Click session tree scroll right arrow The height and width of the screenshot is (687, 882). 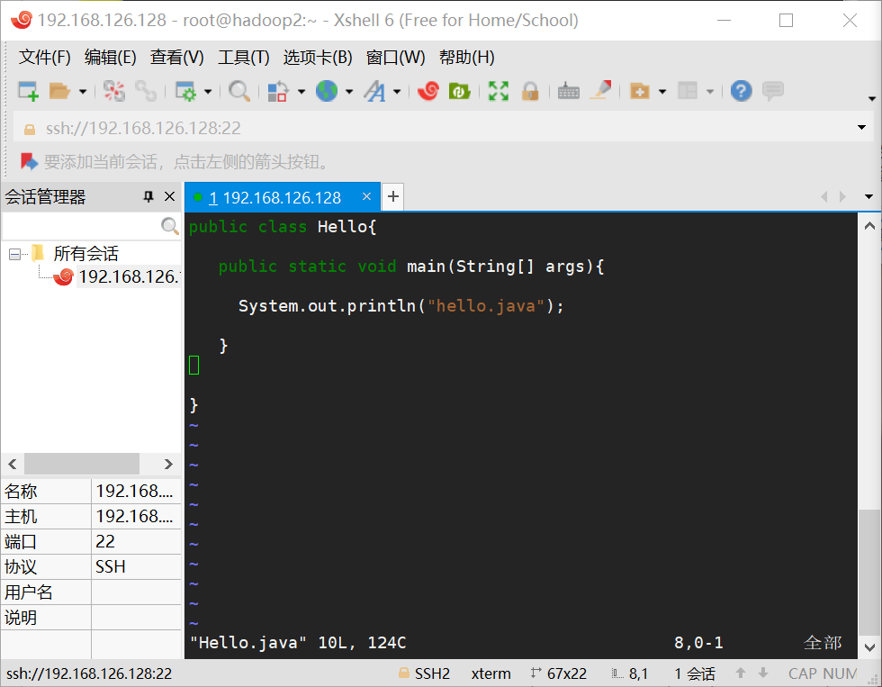tap(168, 465)
